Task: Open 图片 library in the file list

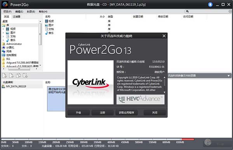Action: point(49,25)
